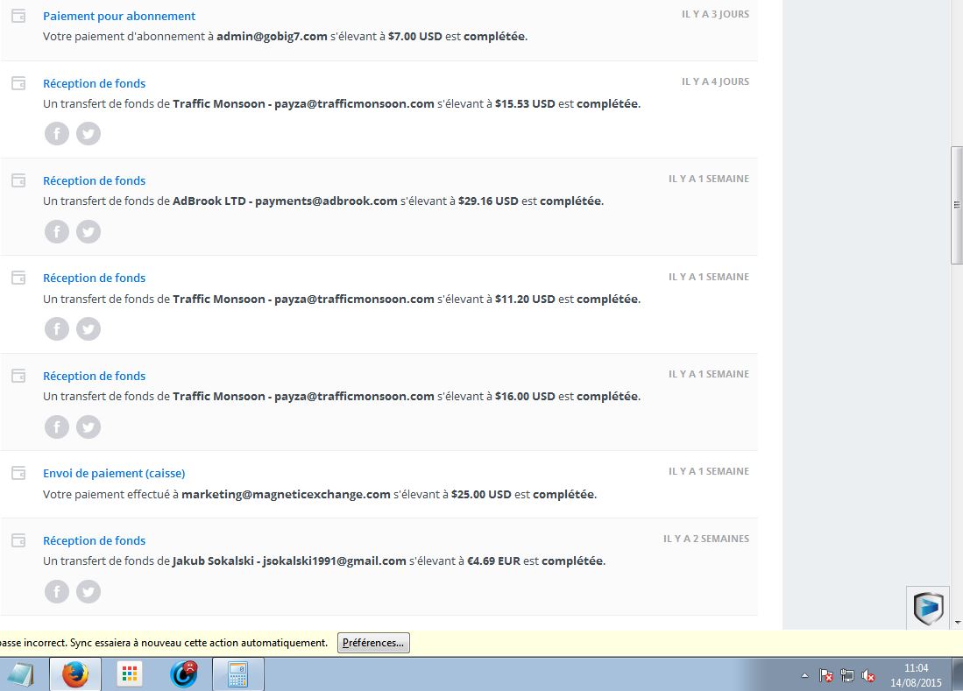Screen dimensions: 963x691
Task: Click wallet icon beside Envoi de paiement
Action: 19,473
